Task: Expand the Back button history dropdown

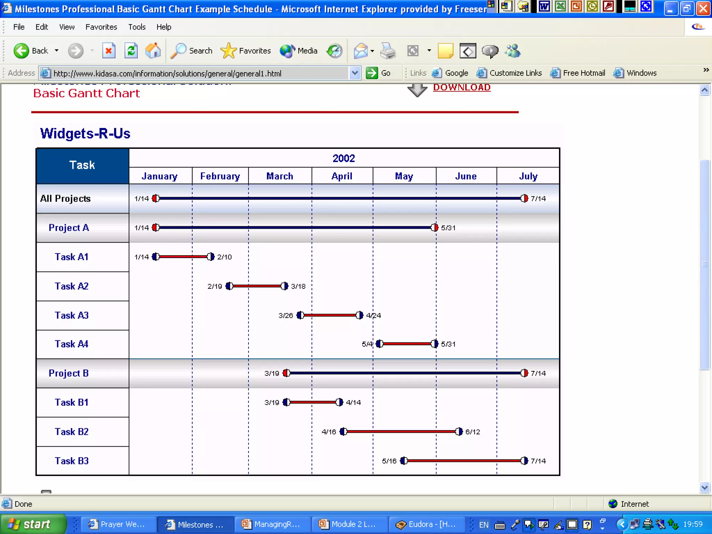Action: click(57, 51)
